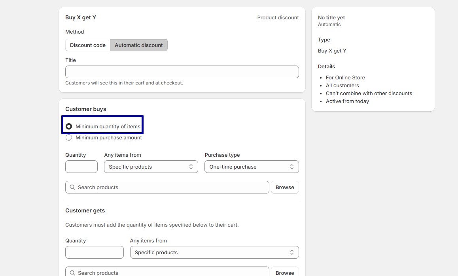Screen dimensions: 458x276
Task: Select the Discount code method
Action: 88,45
